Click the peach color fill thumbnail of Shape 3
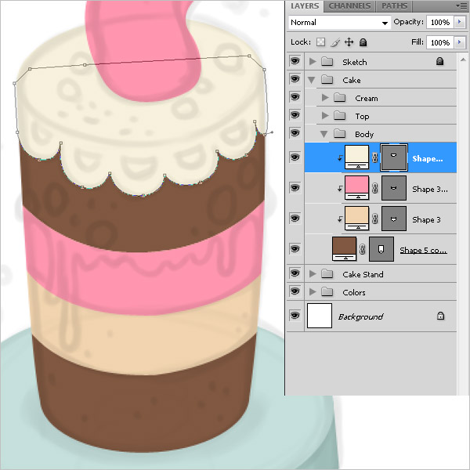 (356, 219)
